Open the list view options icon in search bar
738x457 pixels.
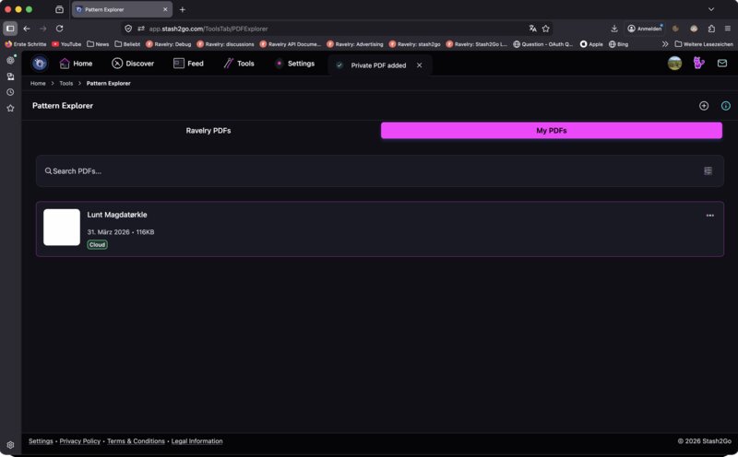[x=708, y=170]
